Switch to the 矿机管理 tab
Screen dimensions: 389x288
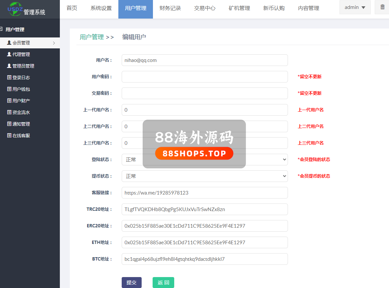point(239,9)
